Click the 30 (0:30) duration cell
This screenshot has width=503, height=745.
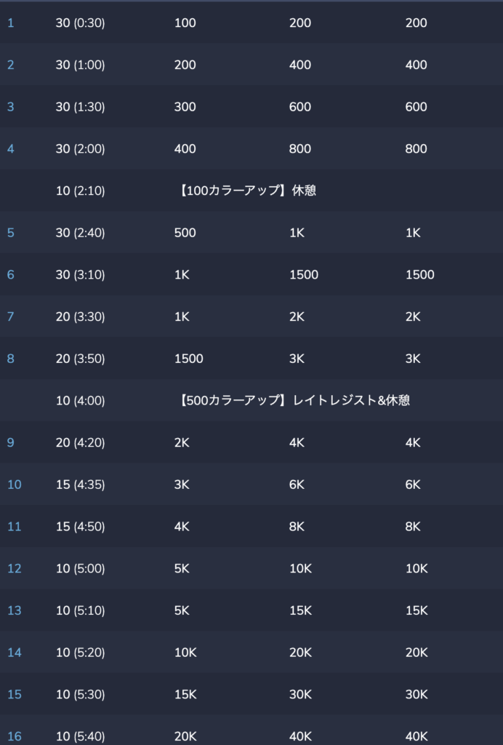click(80, 23)
